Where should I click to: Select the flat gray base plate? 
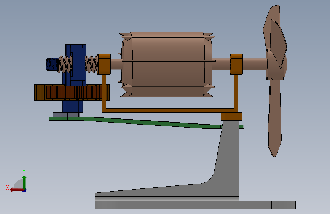[x=195, y=205]
